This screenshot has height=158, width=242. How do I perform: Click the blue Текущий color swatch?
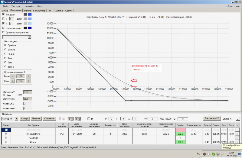pos(30,14)
